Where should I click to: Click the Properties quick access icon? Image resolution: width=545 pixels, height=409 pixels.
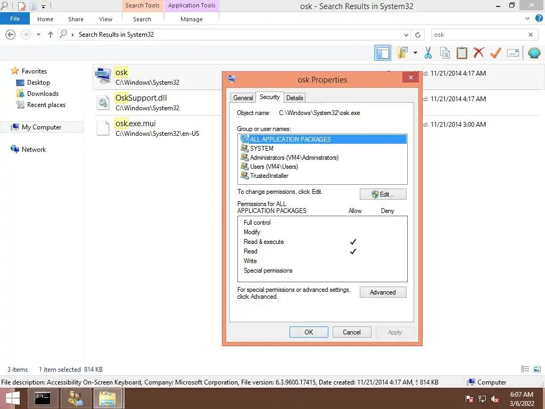click(x=22, y=6)
